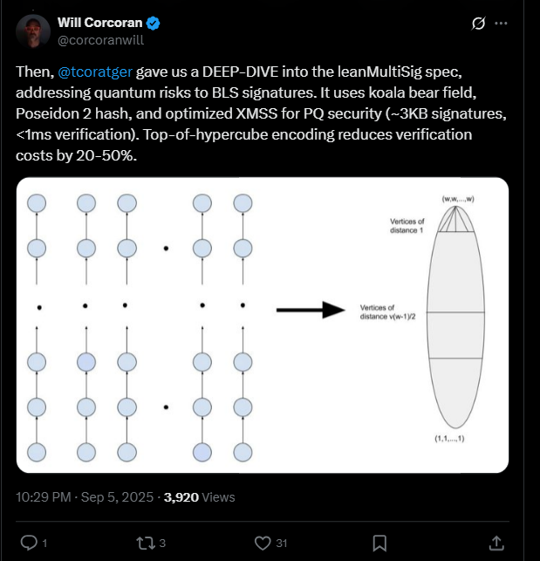Click the repost count 3
The width and height of the screenshot is (540, 561).
point(162,543)
